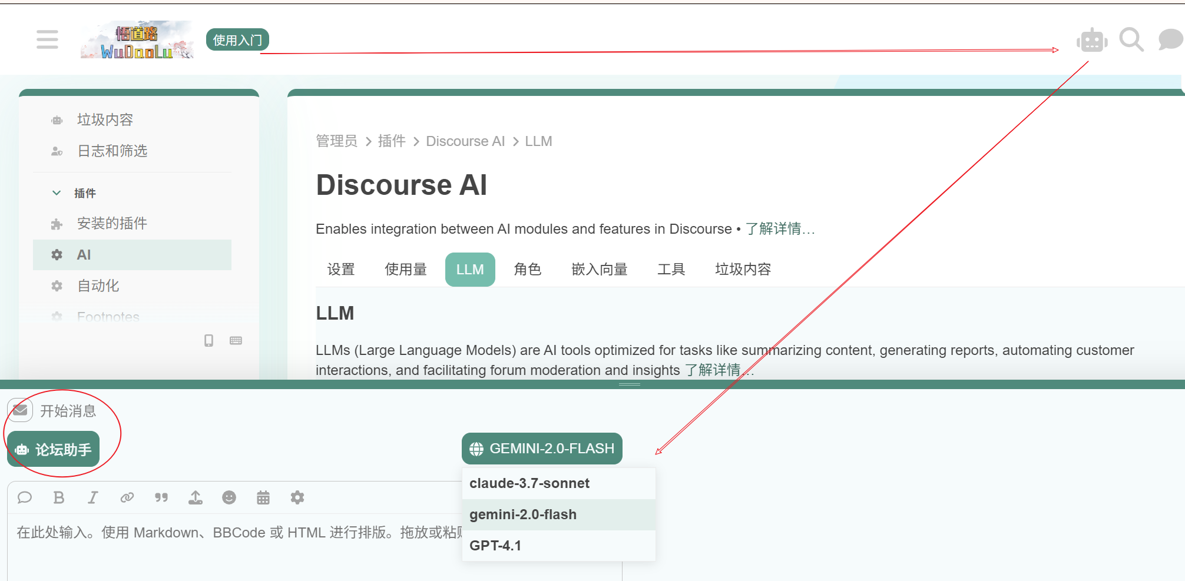Open 了解详情 link under LLM description

coord(718,370)
